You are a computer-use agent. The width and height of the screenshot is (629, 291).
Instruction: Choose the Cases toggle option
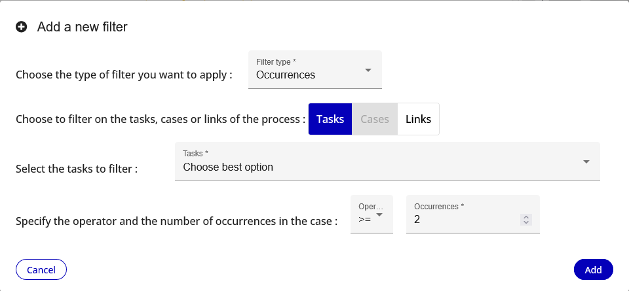coord(375,119)
